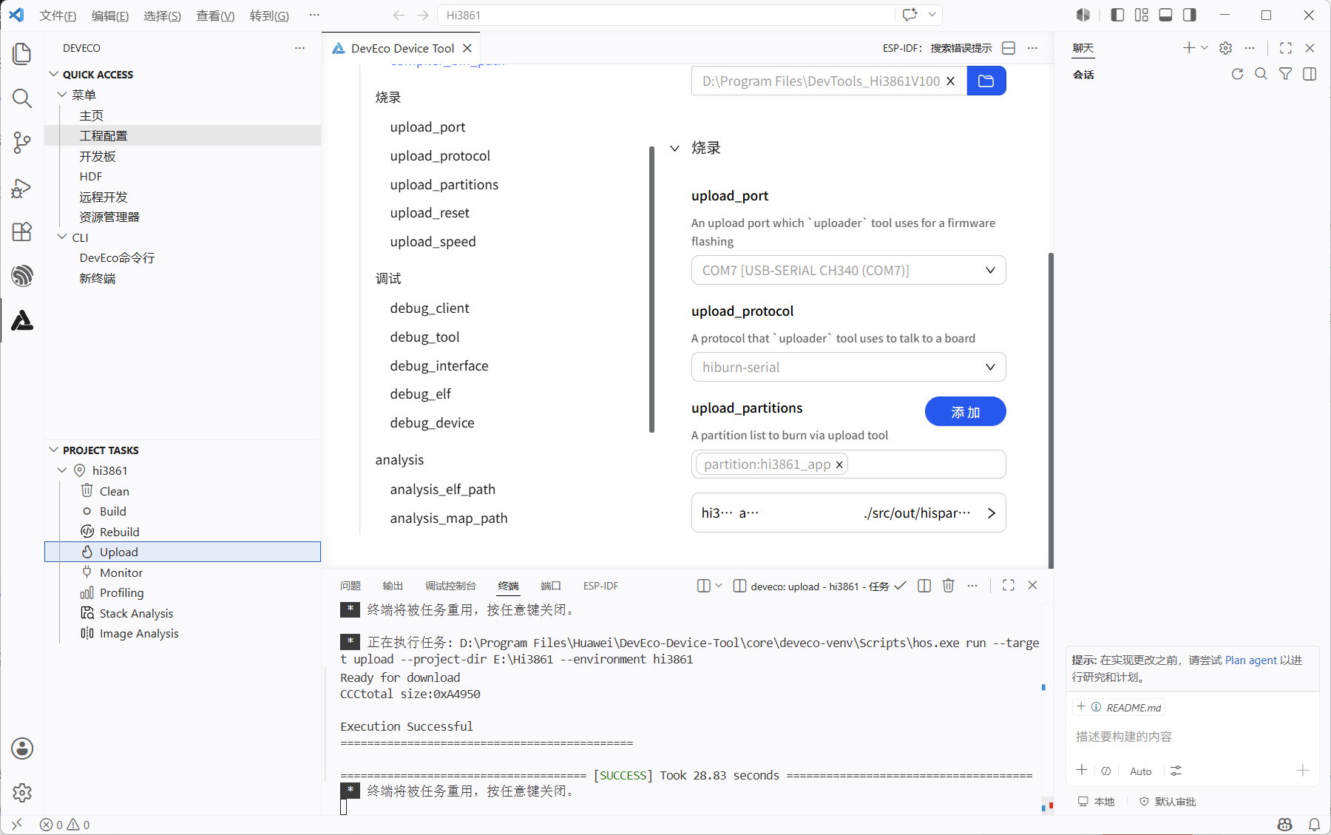The image size is (1331, 835).
Task: Refresh the chat sessions list
Action: coord(1237,74)
